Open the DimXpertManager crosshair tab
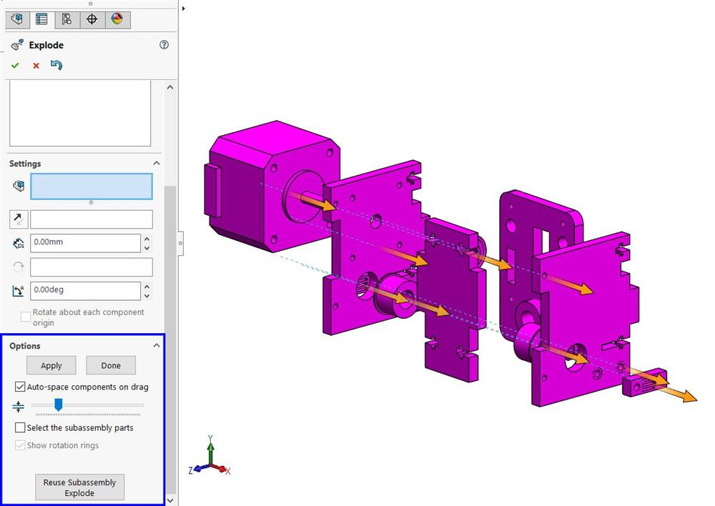This screenshot has width=715, height=506. (x=92, y=19)
